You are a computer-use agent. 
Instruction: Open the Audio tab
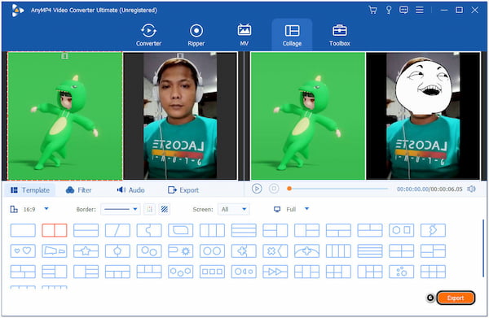tap(130, 190)
